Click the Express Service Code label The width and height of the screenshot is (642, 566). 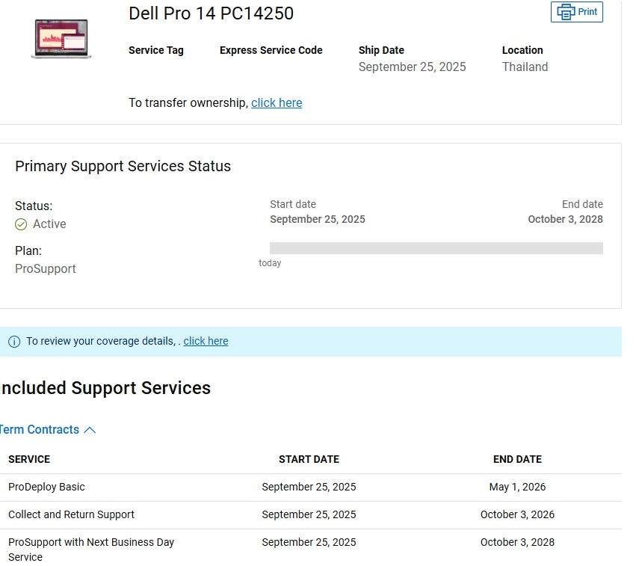pyautogui.click(x=271, y=50)
